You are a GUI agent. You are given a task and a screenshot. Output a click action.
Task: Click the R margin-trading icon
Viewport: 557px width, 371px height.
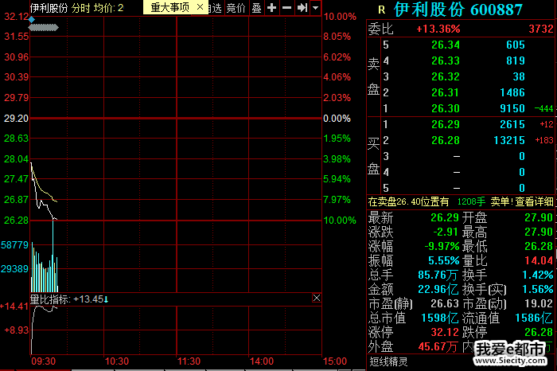click(x=381, y=10)
